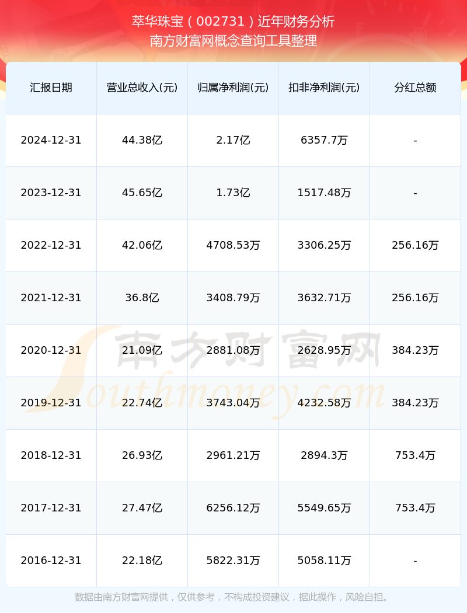Click the 分红总额 column header

[416, 88]
